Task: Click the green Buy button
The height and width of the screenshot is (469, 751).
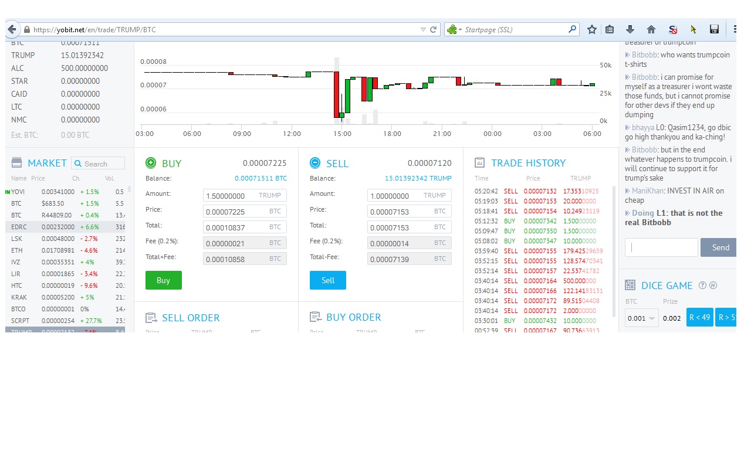Action: (x=164, y=280)
